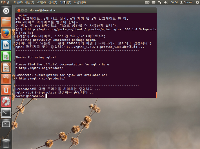This screenshot has height=149, width=200.
Task: Open LibreOffice Impress presentation app
Action: [x=6, y=67]
